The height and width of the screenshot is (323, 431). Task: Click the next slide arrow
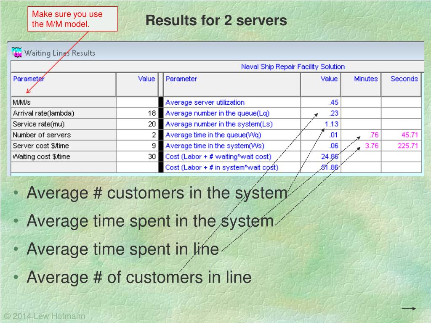[409, 309]
